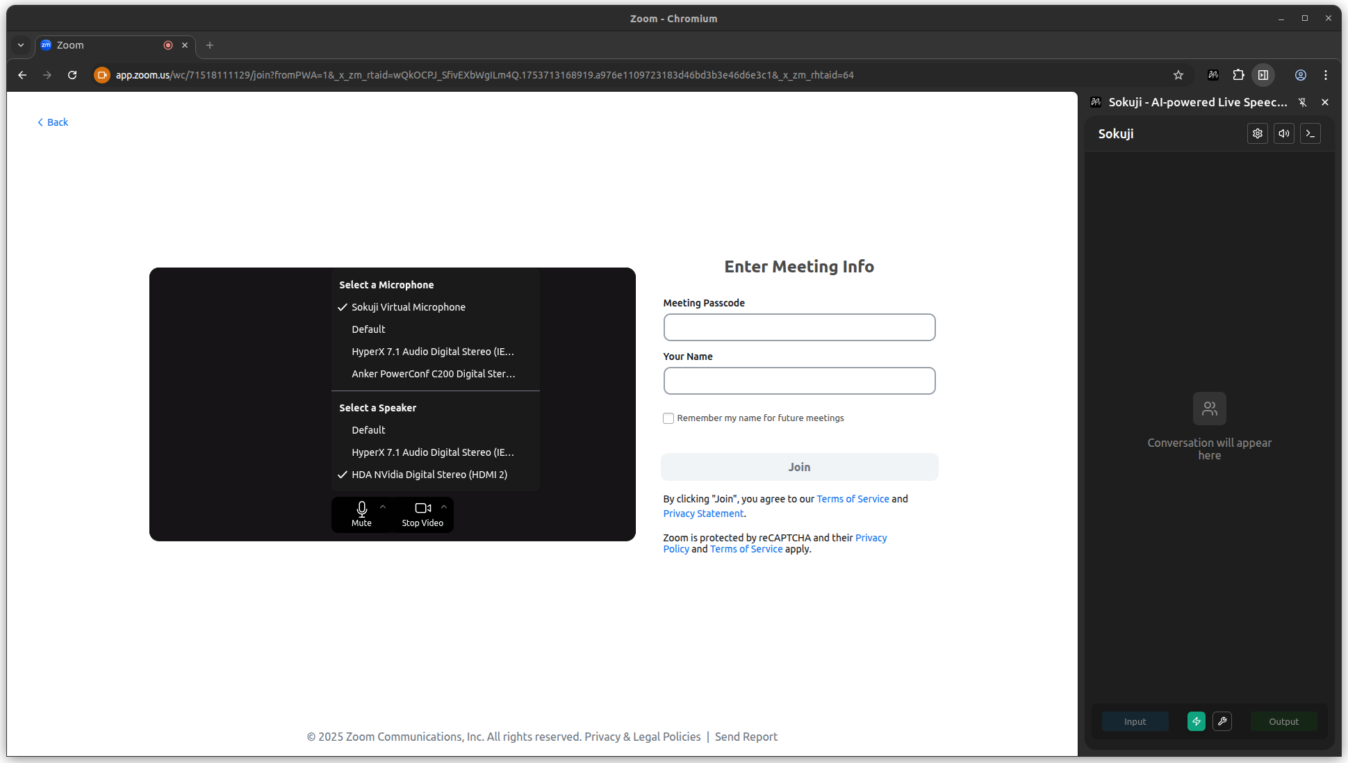
Task: Click the Sokuji Output button
Action: 1283,721
